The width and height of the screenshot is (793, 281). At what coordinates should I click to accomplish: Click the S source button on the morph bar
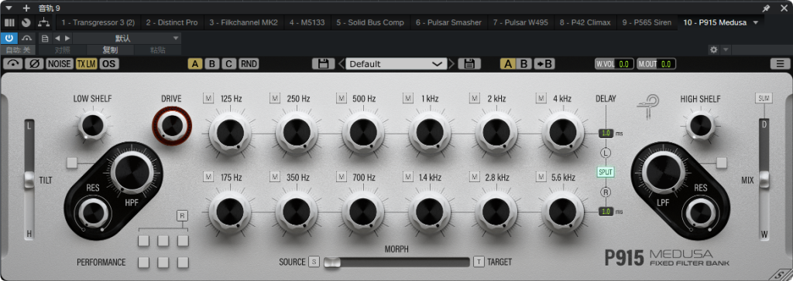[314, 262]
